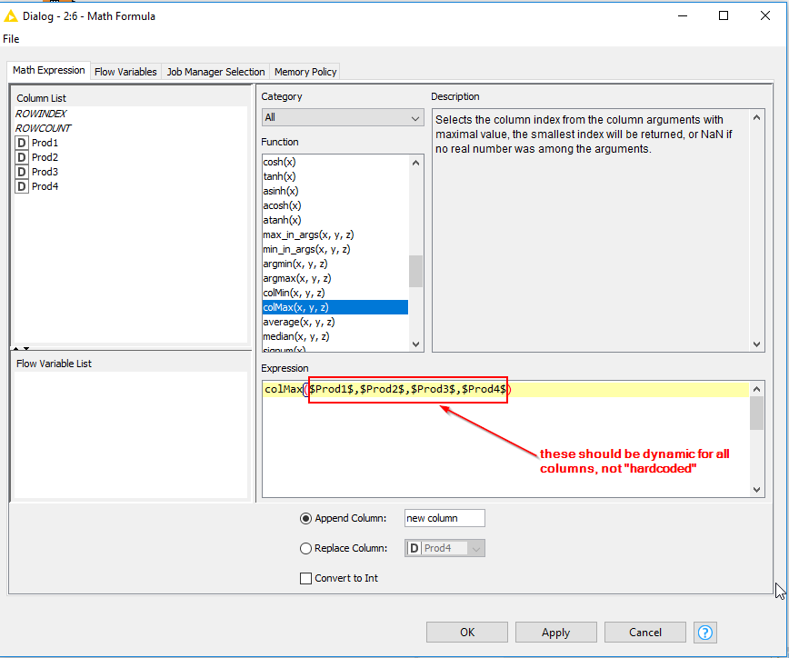Collapse the column list split pane arrows

click(x=20, y=348)
